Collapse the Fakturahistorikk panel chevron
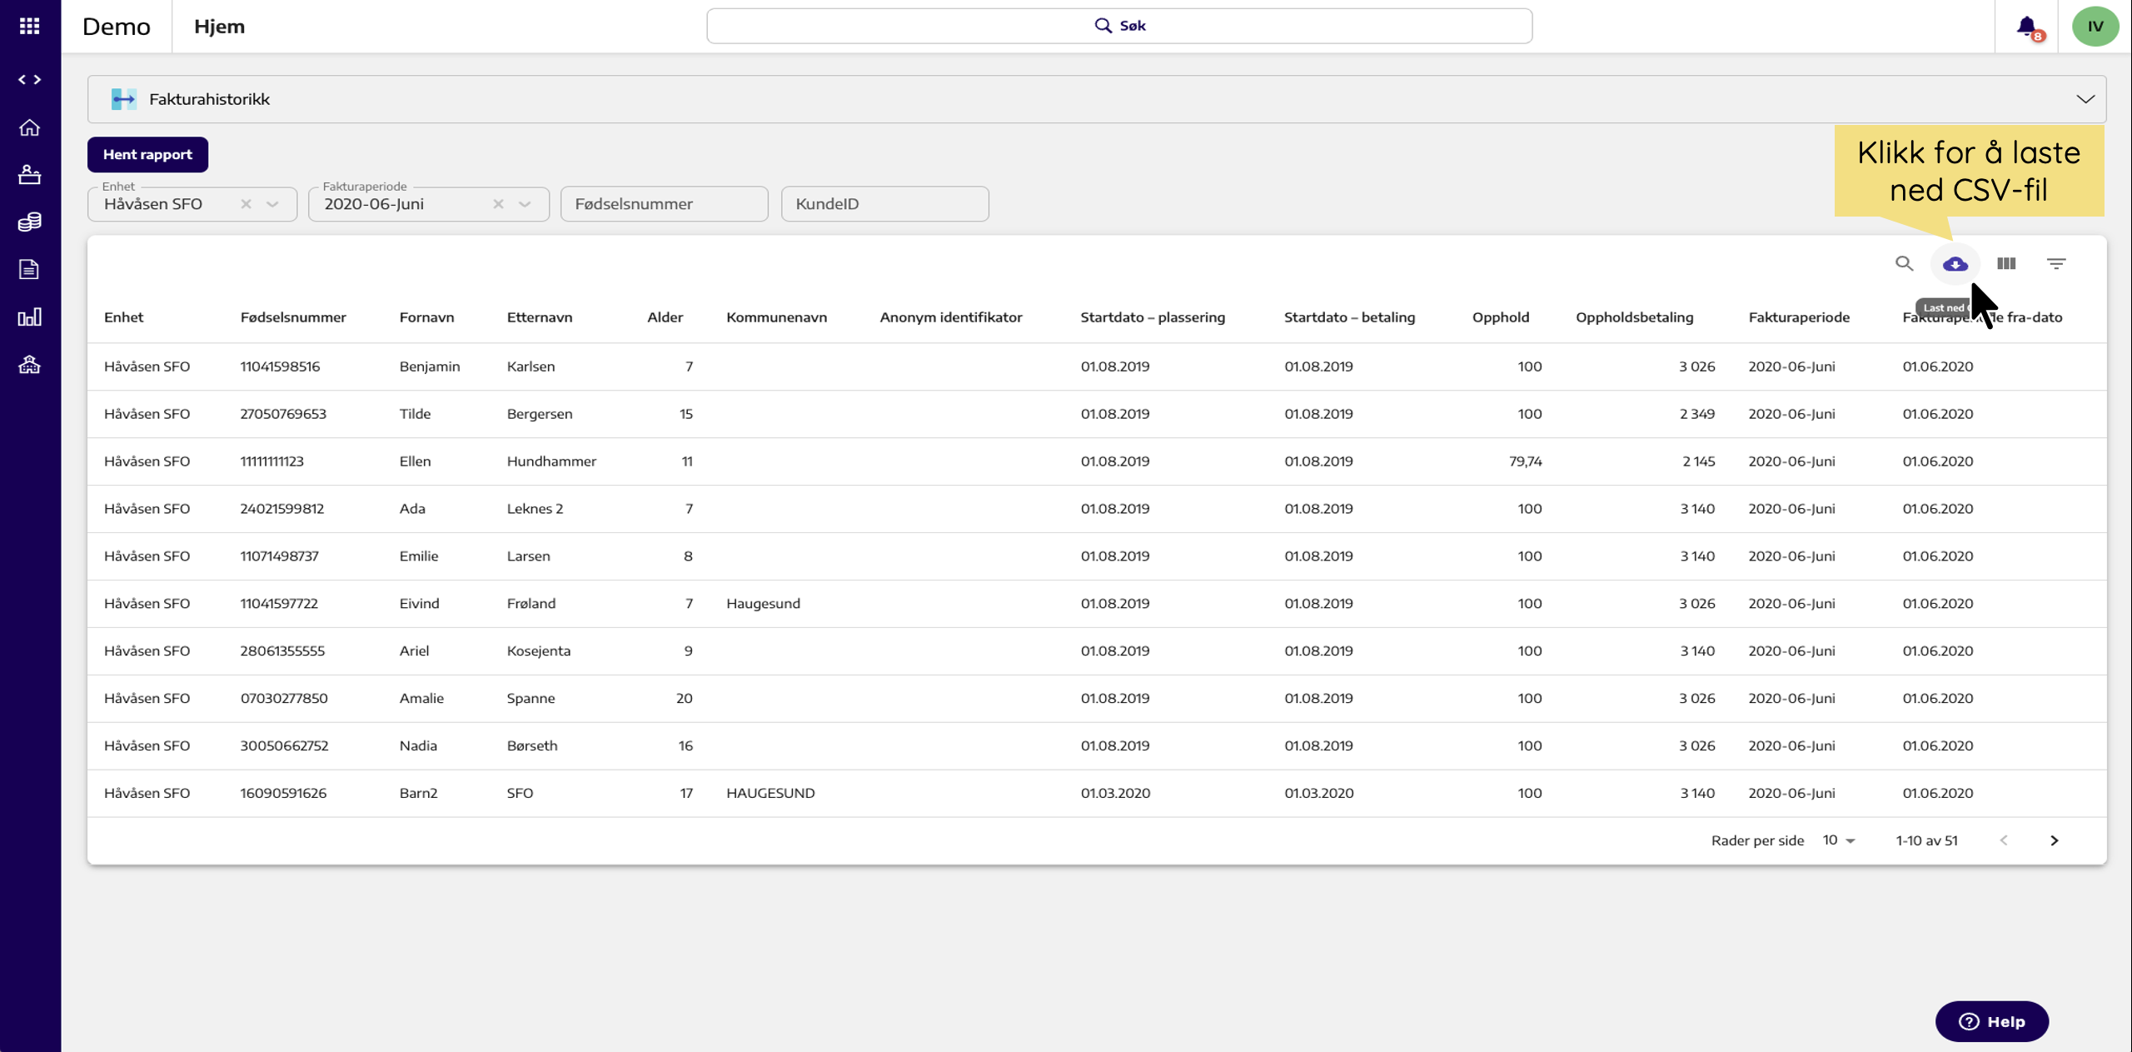Viewport: 2132px width, 1052px height. click(2085, 99)
